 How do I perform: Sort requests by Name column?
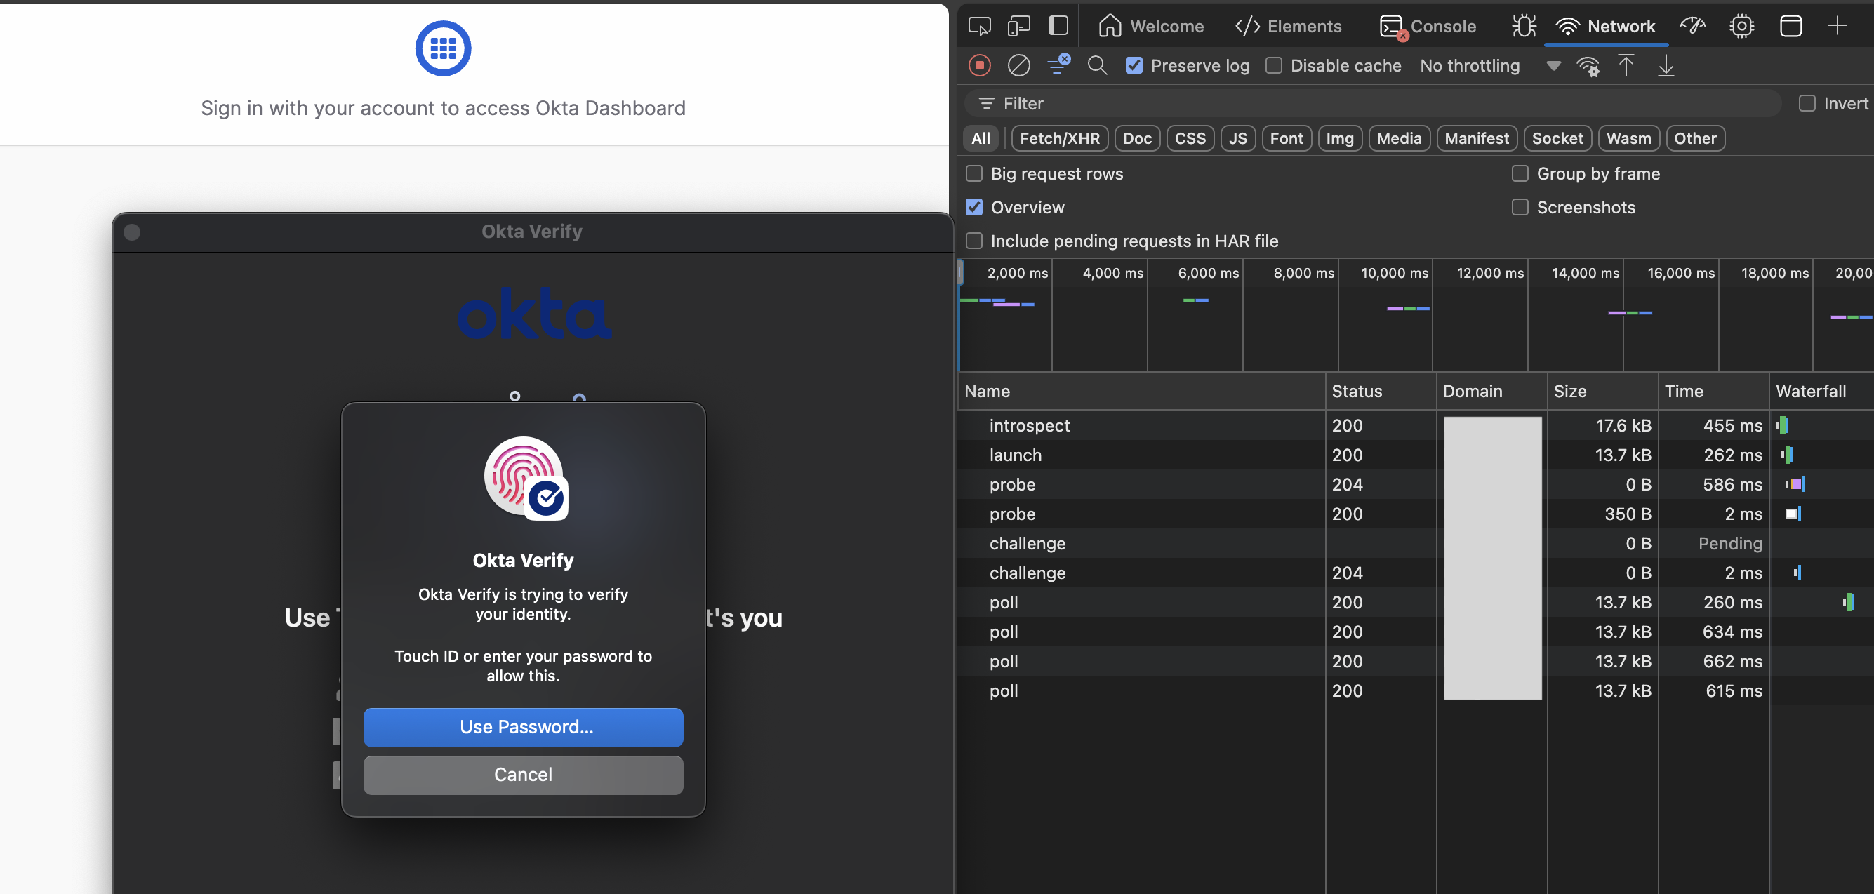coord(1141,392)
